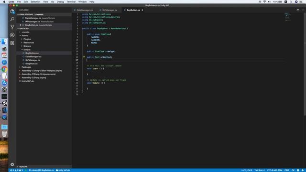Open Visual Studio Code from the Dock

click(4, 110)
